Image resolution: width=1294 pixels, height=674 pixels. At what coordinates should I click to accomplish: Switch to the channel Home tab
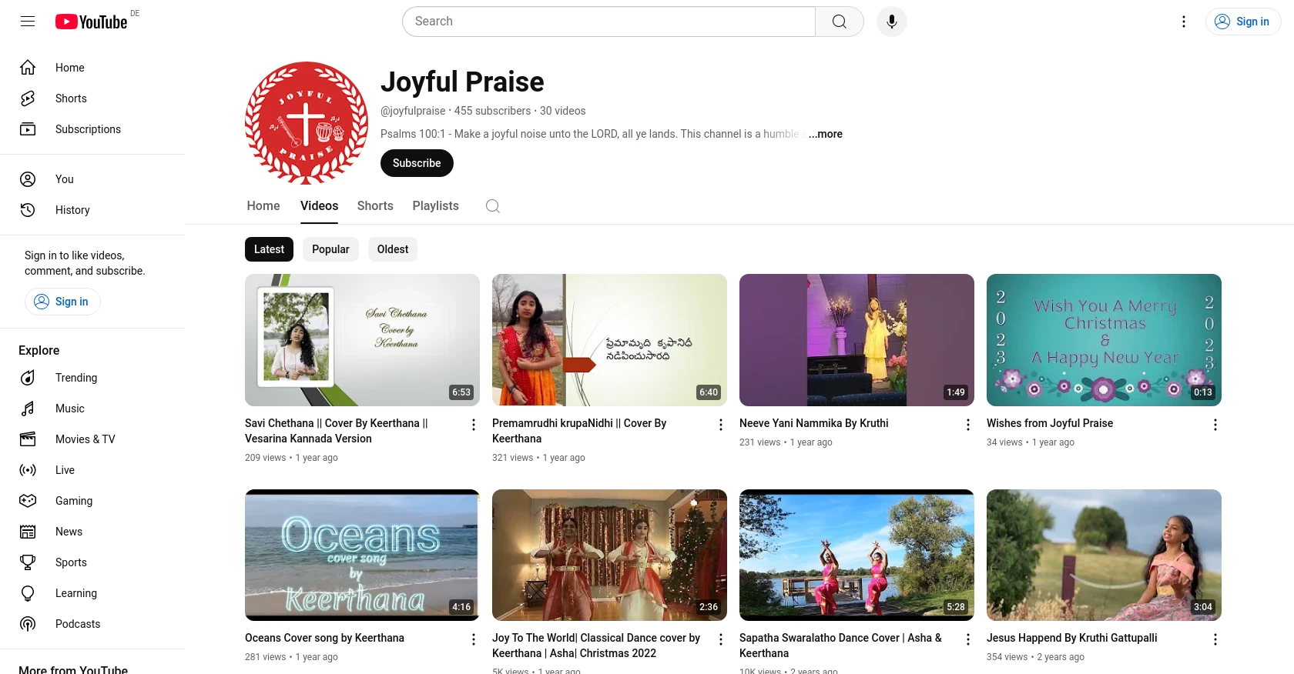tap(263, 206)
